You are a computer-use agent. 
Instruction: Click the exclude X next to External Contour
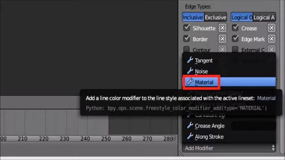(272, 49)
